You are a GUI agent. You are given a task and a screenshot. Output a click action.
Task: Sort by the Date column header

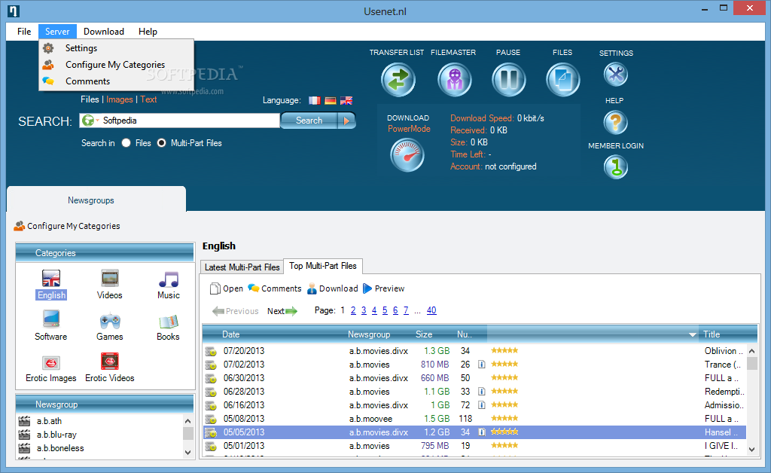[x=231, y=334]
